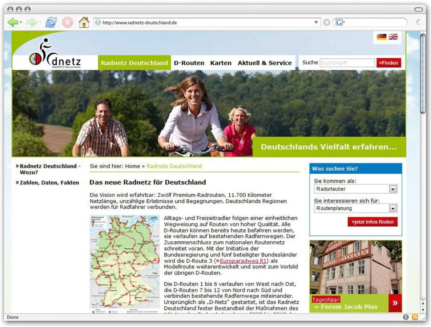
Task: Open the Radurlauber dropdown
Action: (x=394, y=189)
